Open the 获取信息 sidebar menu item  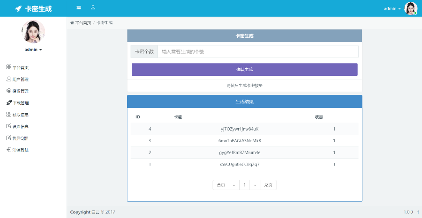coord(20,115)
